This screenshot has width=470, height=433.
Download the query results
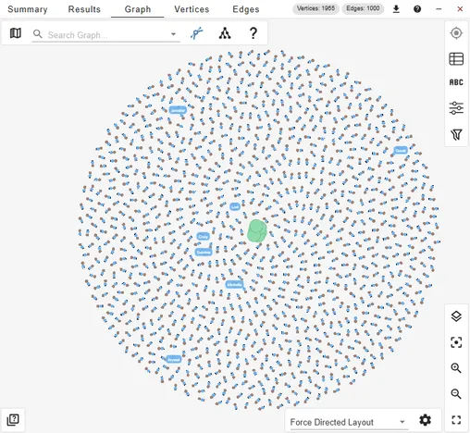click(396, 9)
